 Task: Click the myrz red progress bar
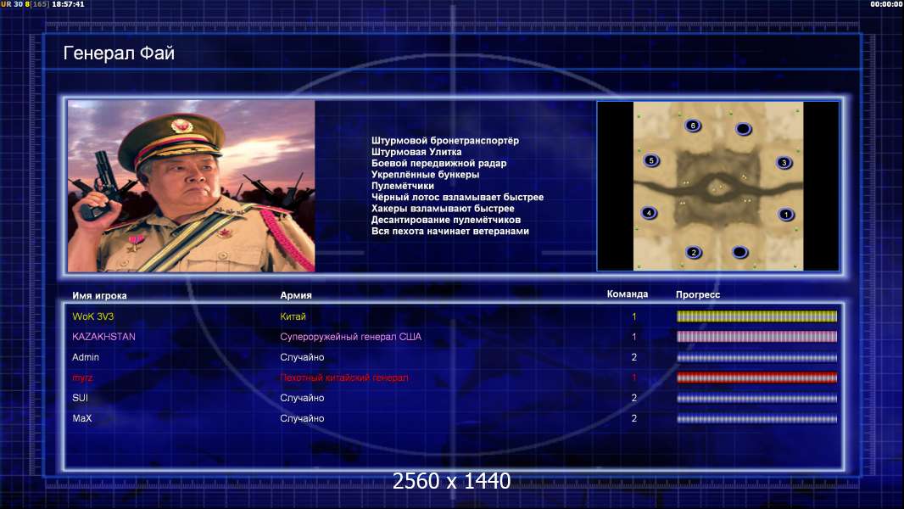click(756, 378)
